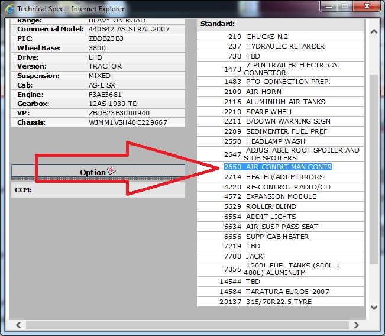Image resolution: width=385 pixels, height=336 pixels.
Task: Close the Technical Spec window
Action: click(367, 6)
